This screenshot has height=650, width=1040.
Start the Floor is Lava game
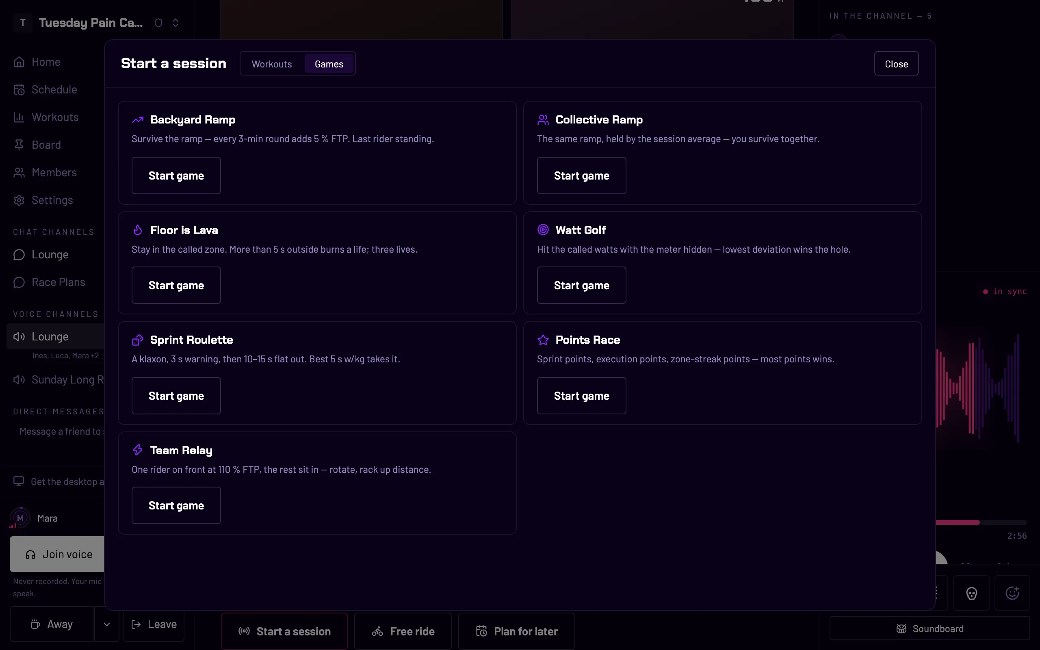click(x=176, y=286)
